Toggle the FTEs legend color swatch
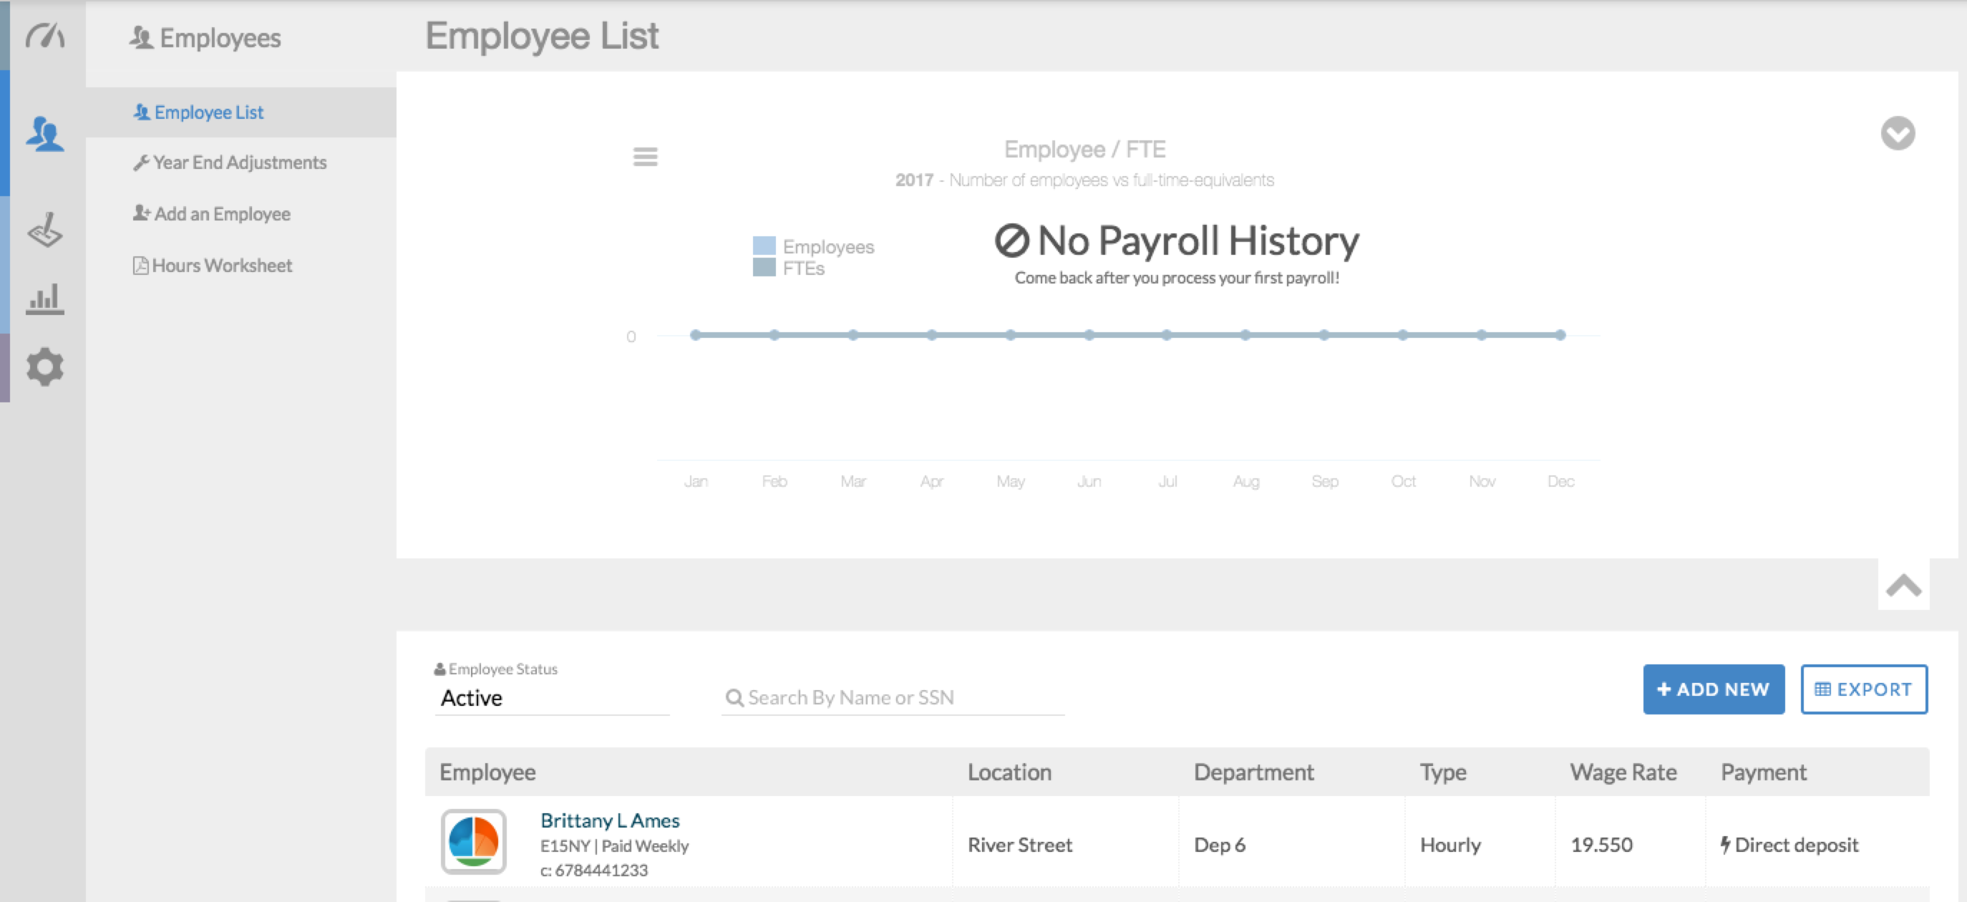 (764, 267)
